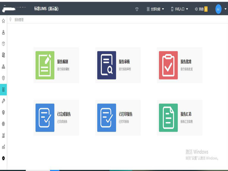
Task: Click the theme shirt icon in top bar
Action: [x=137, y=9]
